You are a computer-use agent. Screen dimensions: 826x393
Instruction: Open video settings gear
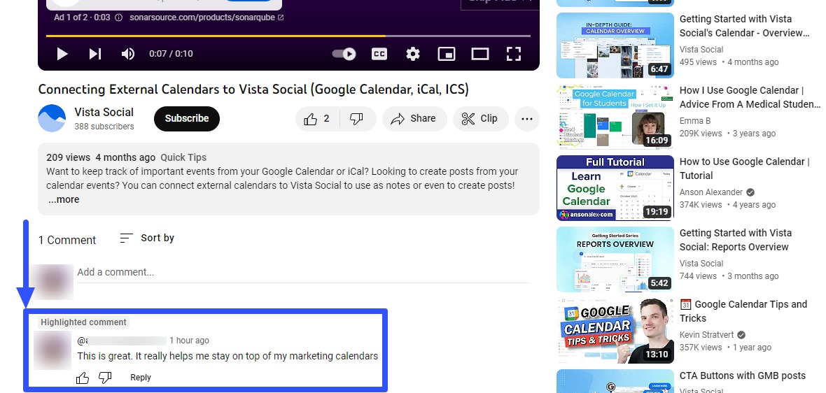413,54
